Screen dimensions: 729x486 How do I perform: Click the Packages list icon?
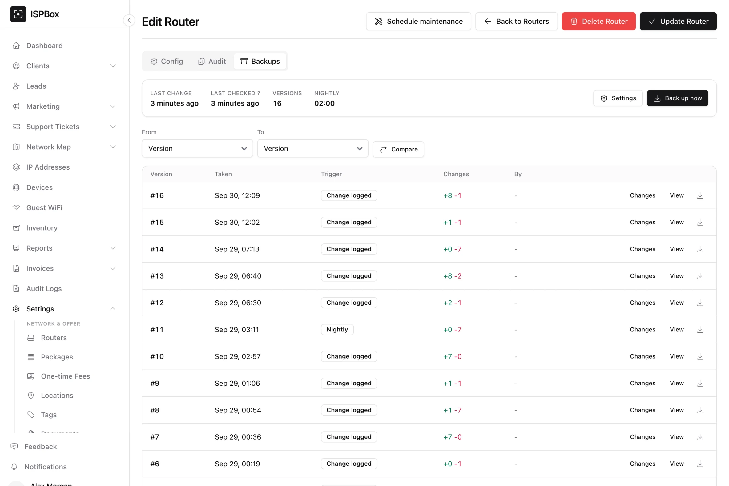[x=31, y=357]
